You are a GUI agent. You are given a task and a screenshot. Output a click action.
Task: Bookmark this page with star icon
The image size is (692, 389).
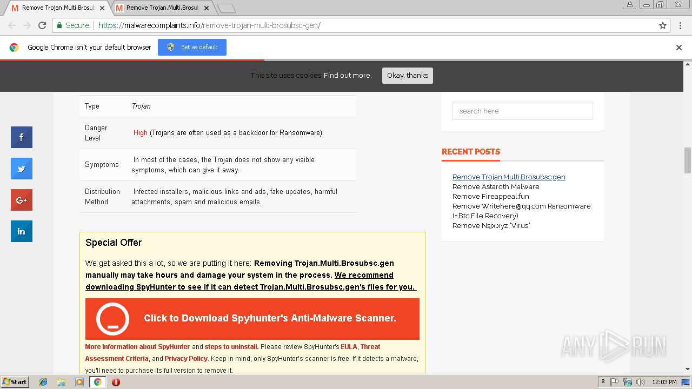(x=663, y=25)
